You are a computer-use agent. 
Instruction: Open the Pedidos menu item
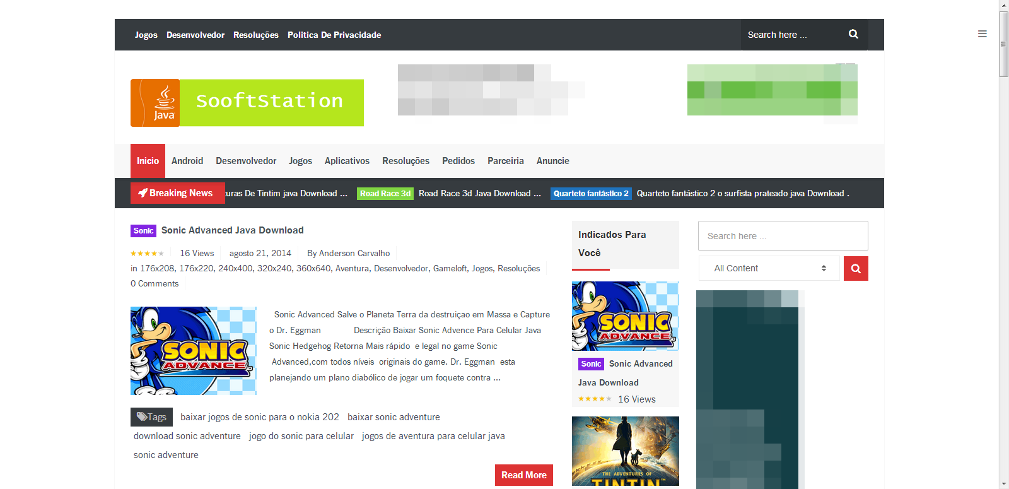click(x=458, y=161)
